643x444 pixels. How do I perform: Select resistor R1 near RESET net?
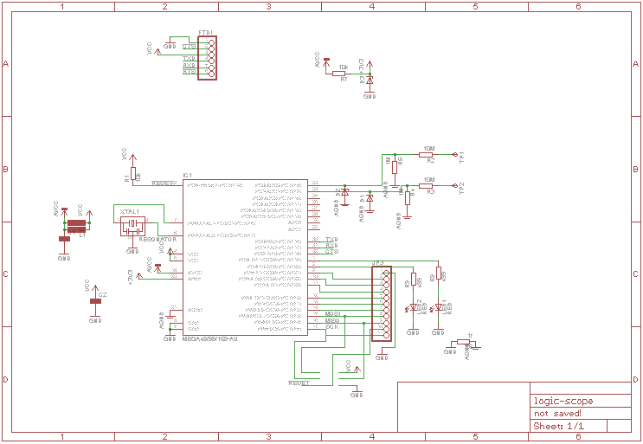coord(133,173)
